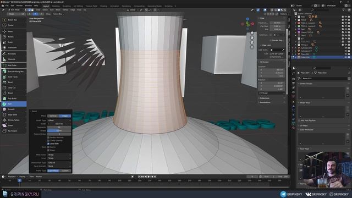Hide Plane.004 in the outliner
The image size is (352, 198).
click(346, 57)
